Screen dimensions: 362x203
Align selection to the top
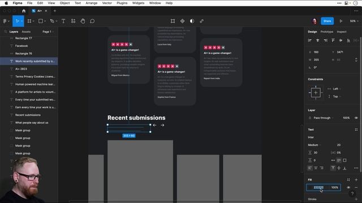(x=333, y=41)
